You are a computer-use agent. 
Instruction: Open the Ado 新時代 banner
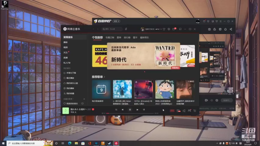pyautogui.click(x=144, y=56)
